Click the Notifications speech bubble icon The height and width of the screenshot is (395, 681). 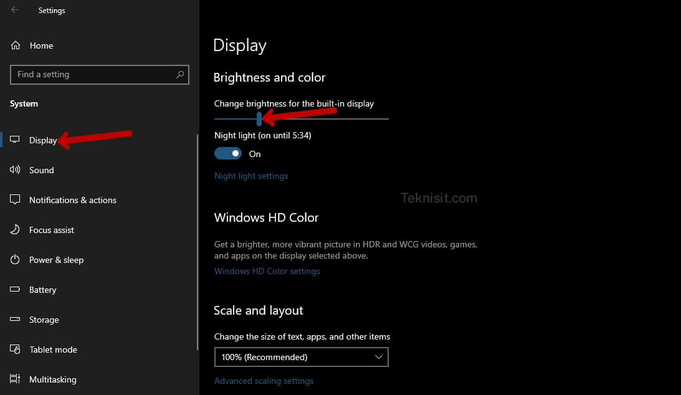(15, 199)
